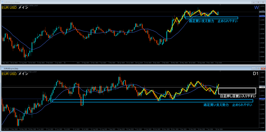Click chart shift triangle on Daily chart
This screenshot has height=132, width=266.
(221, 72)
